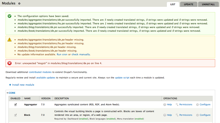This screenshot has height=123, width=220.
Task: Open the Uninstall tab
Action: coord(208,4)
